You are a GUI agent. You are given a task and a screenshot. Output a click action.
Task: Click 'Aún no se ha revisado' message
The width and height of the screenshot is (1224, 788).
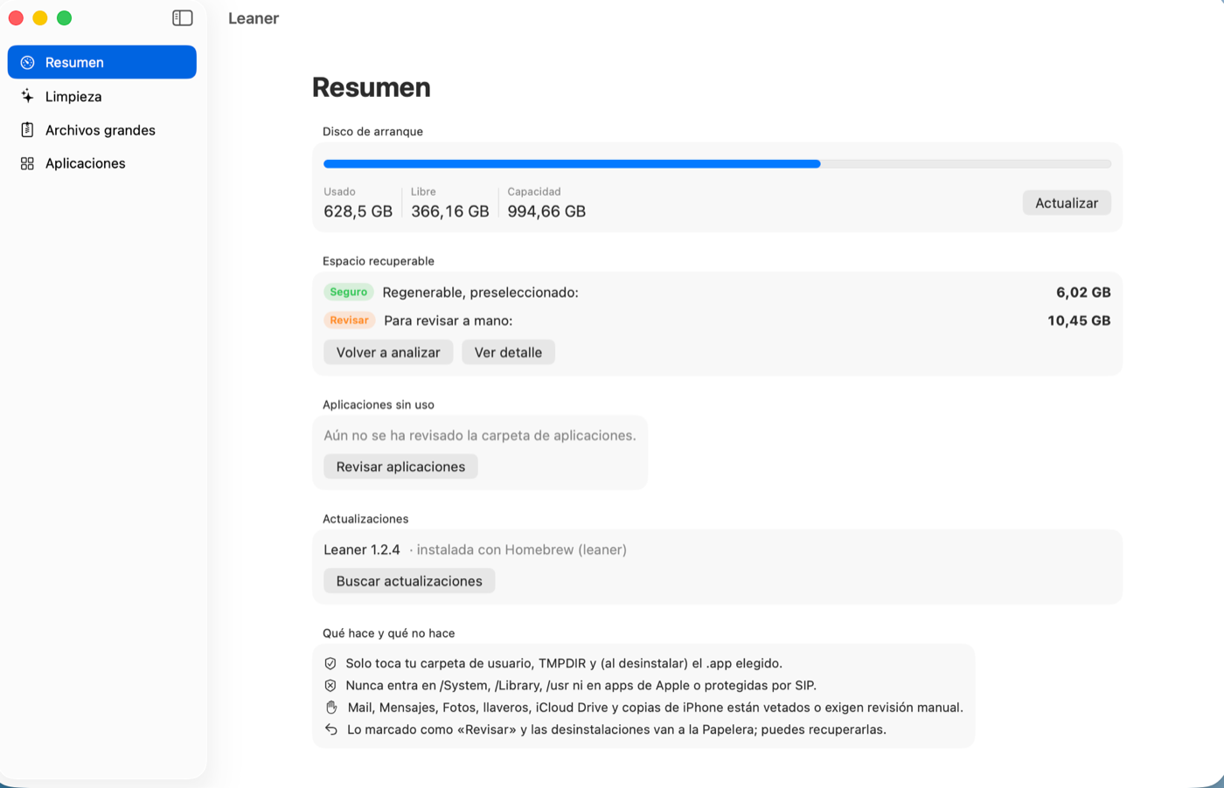pyautogui.click(x=480, y=435)
